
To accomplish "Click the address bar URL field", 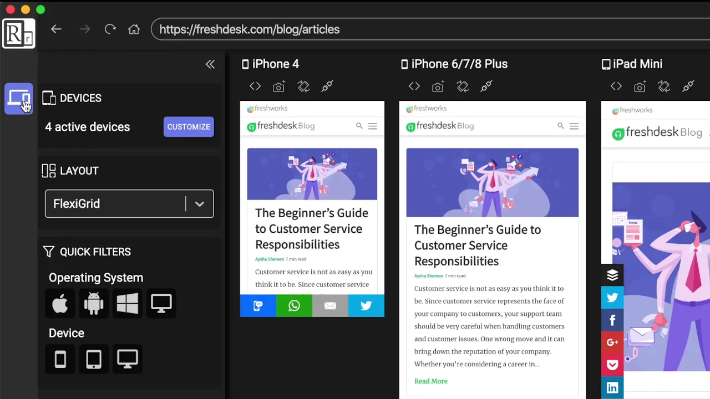I will click(x=430, y=29).
